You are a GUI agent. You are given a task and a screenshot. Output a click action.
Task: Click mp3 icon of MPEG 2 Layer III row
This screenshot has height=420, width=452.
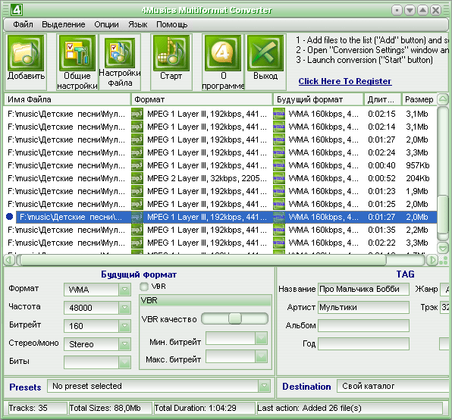[x=137, y=178]
